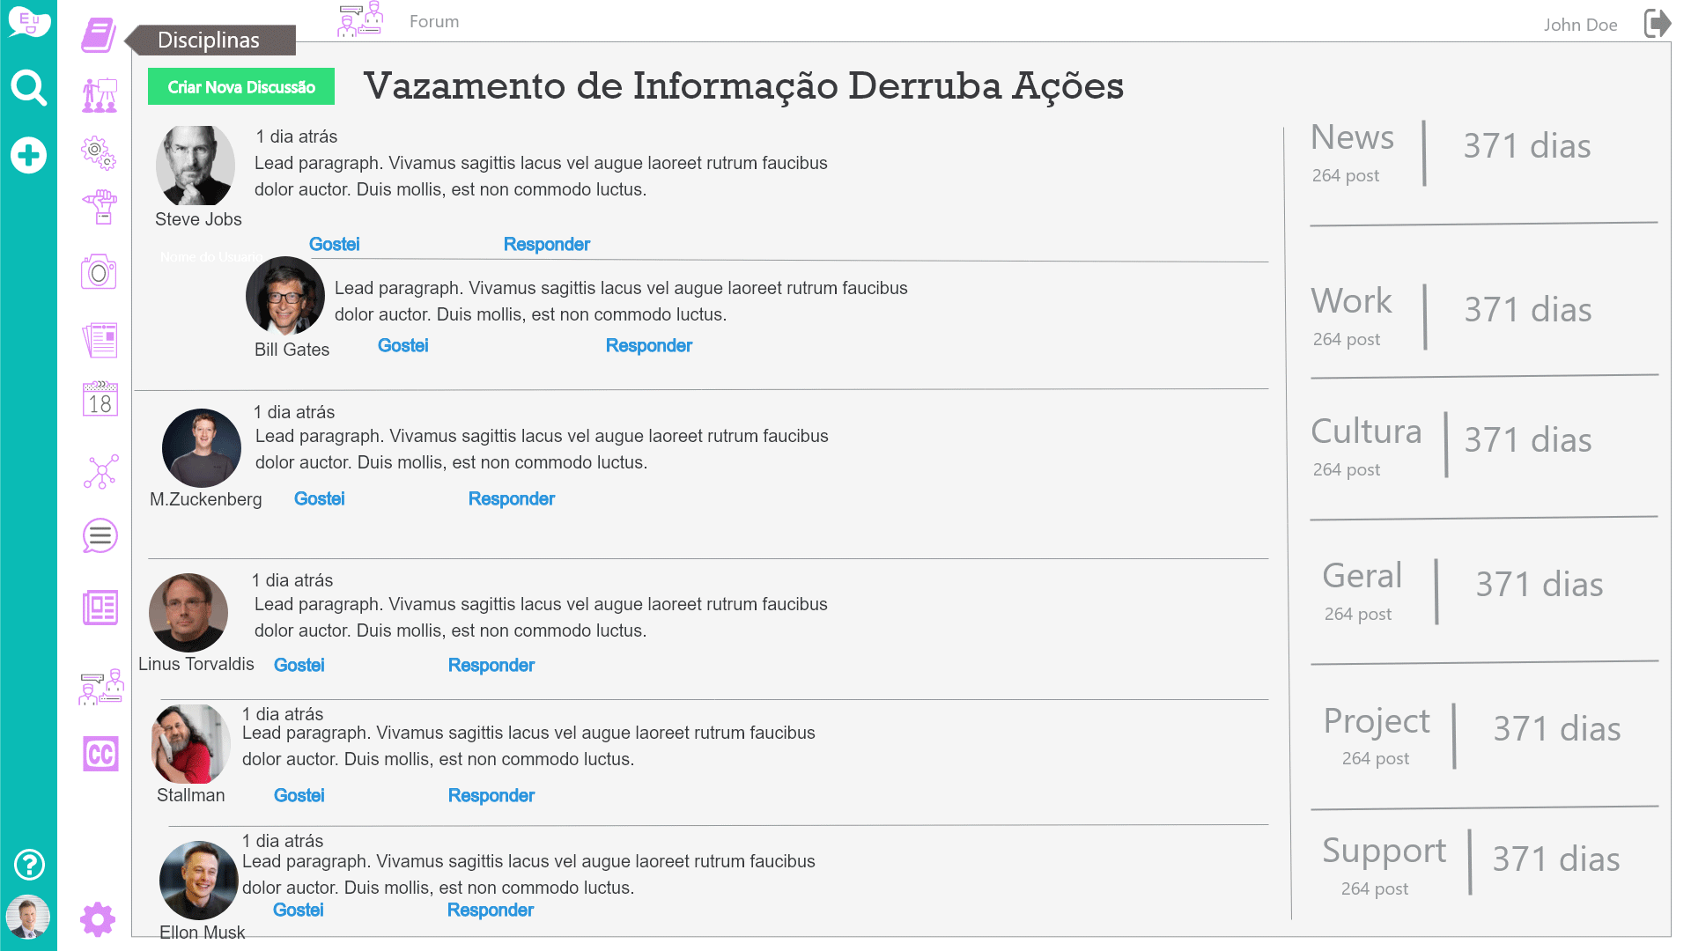
Task: Open the Forum header item
Action: [433, 21]
